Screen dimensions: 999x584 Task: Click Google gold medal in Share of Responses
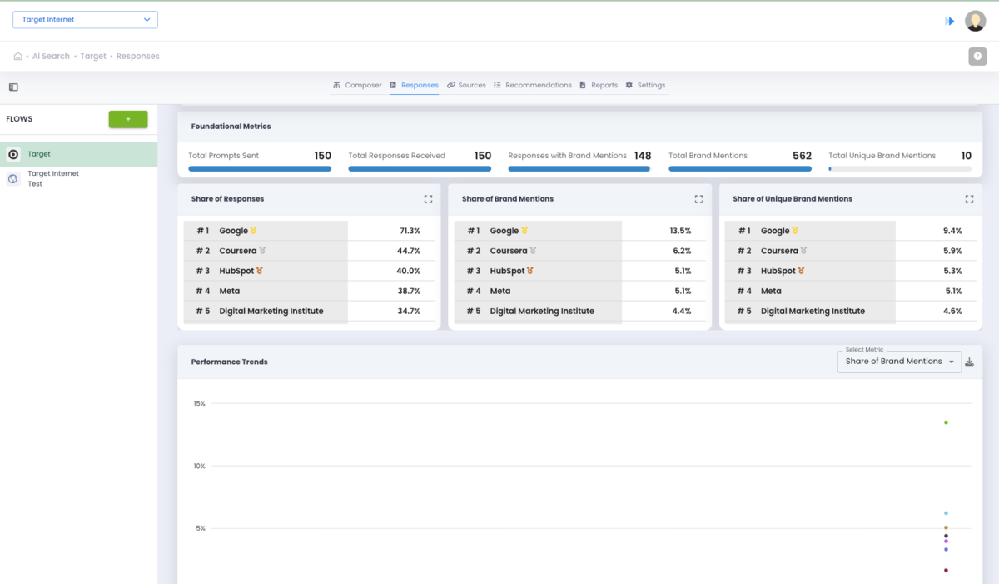[x=254, y=231]
